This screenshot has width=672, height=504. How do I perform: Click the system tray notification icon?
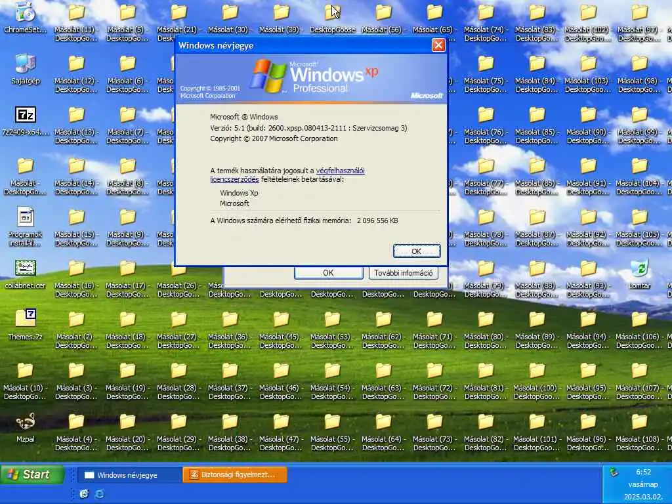coord(614,472)
